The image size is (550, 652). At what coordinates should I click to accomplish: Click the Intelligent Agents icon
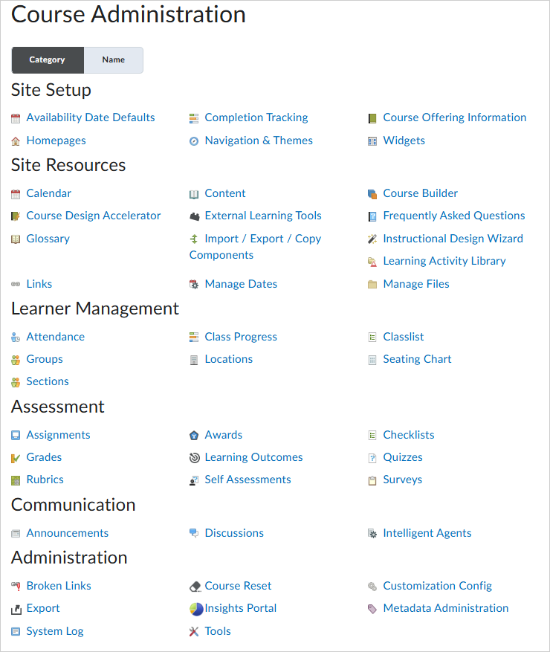[x=372, y=533]
